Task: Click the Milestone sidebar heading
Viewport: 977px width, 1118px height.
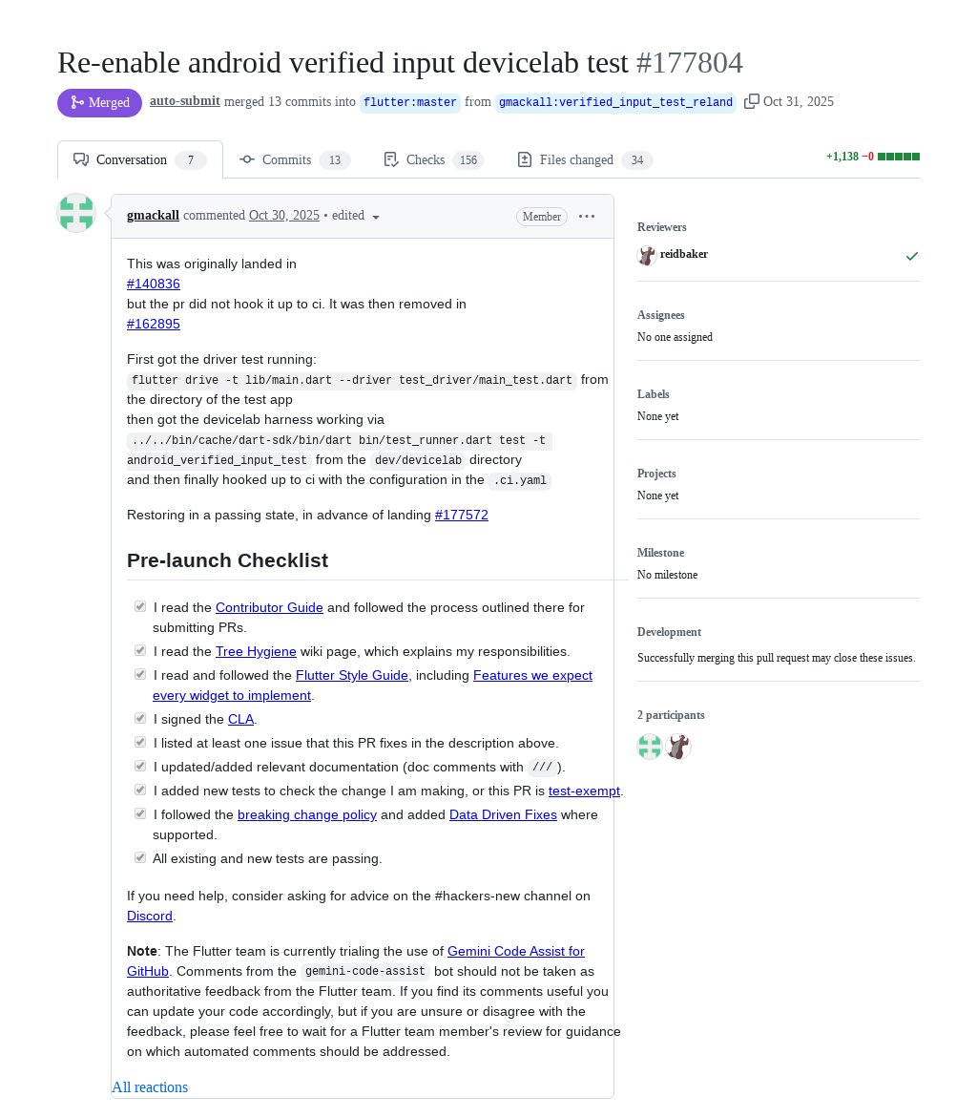Action: coord(660,553)
